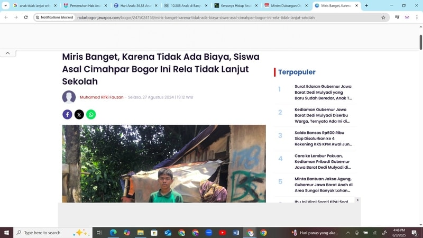The width and height of the screenshot is (423, 238).
Task: Click the page vertical scrollbar thumb
Action: pyautogui.click(x=420, y=42)
